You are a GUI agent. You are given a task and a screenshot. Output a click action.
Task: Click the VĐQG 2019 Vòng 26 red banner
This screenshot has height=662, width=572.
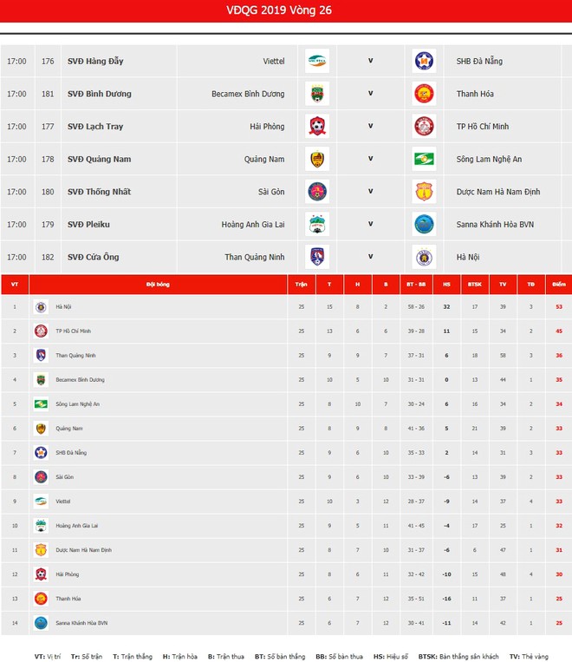point(286,10)
